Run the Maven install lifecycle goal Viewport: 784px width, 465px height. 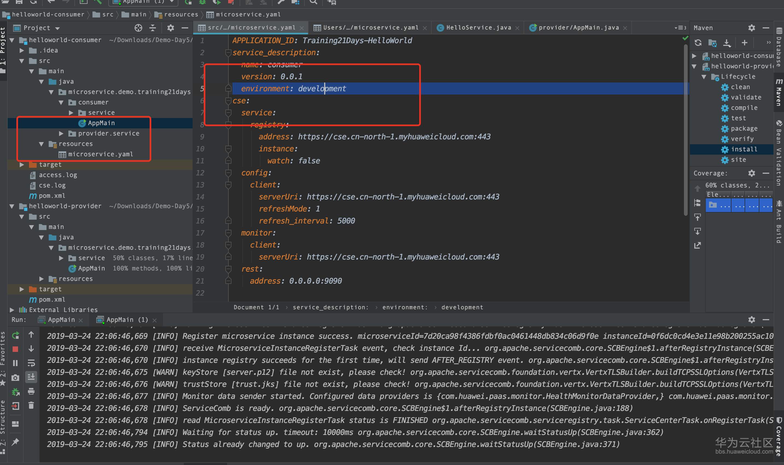[x=744, y=149]
